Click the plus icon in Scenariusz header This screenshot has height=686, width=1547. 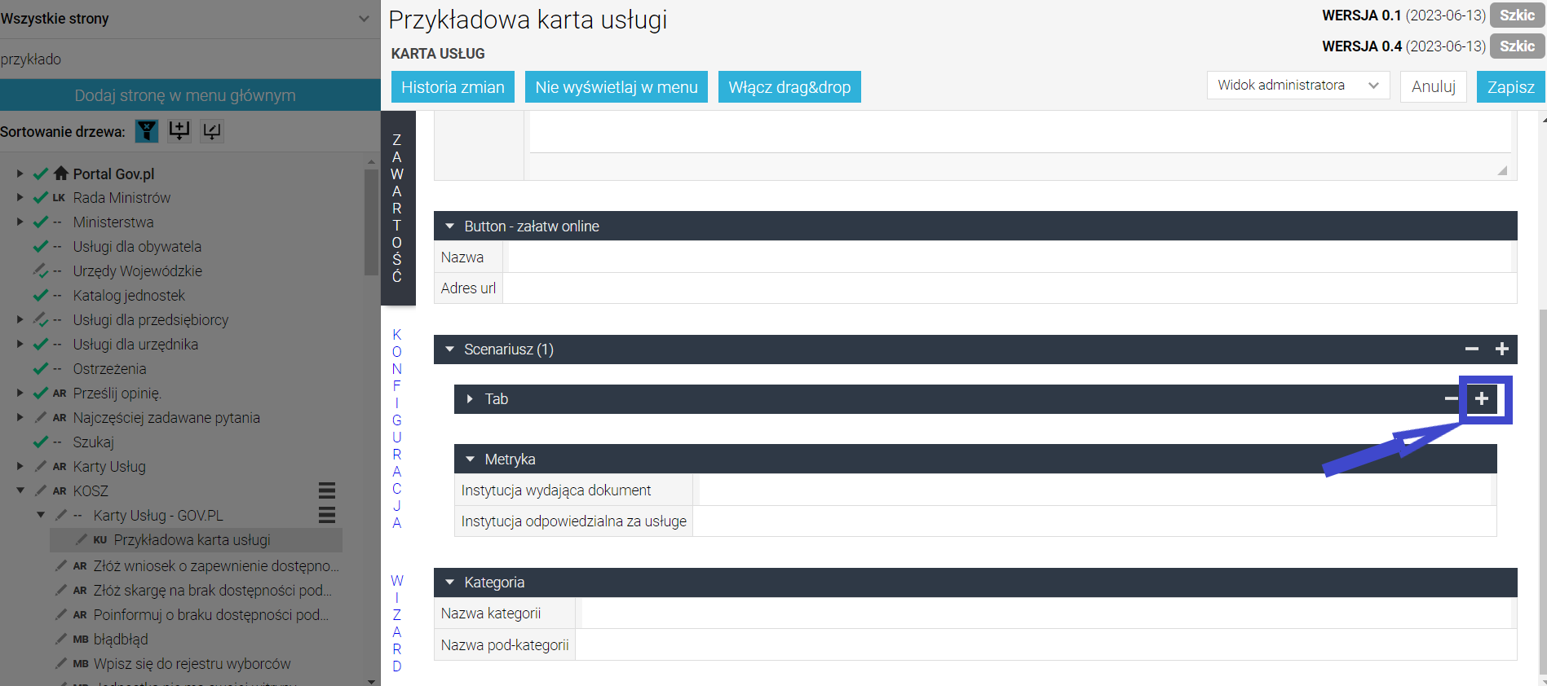pyautogui.click(x=1501, y=350)
